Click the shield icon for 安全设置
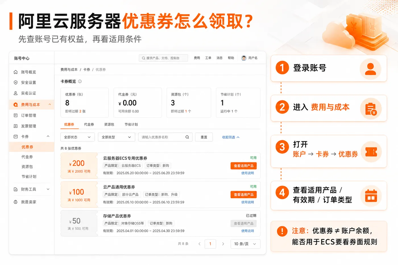This screenshot has height=265, width=398. coord(16,83)
